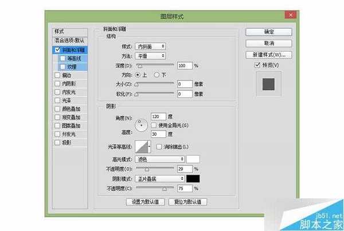Open the Technique (方法) dropdown showing 平滑
344x231 pixels.
(x=152, y=56)
